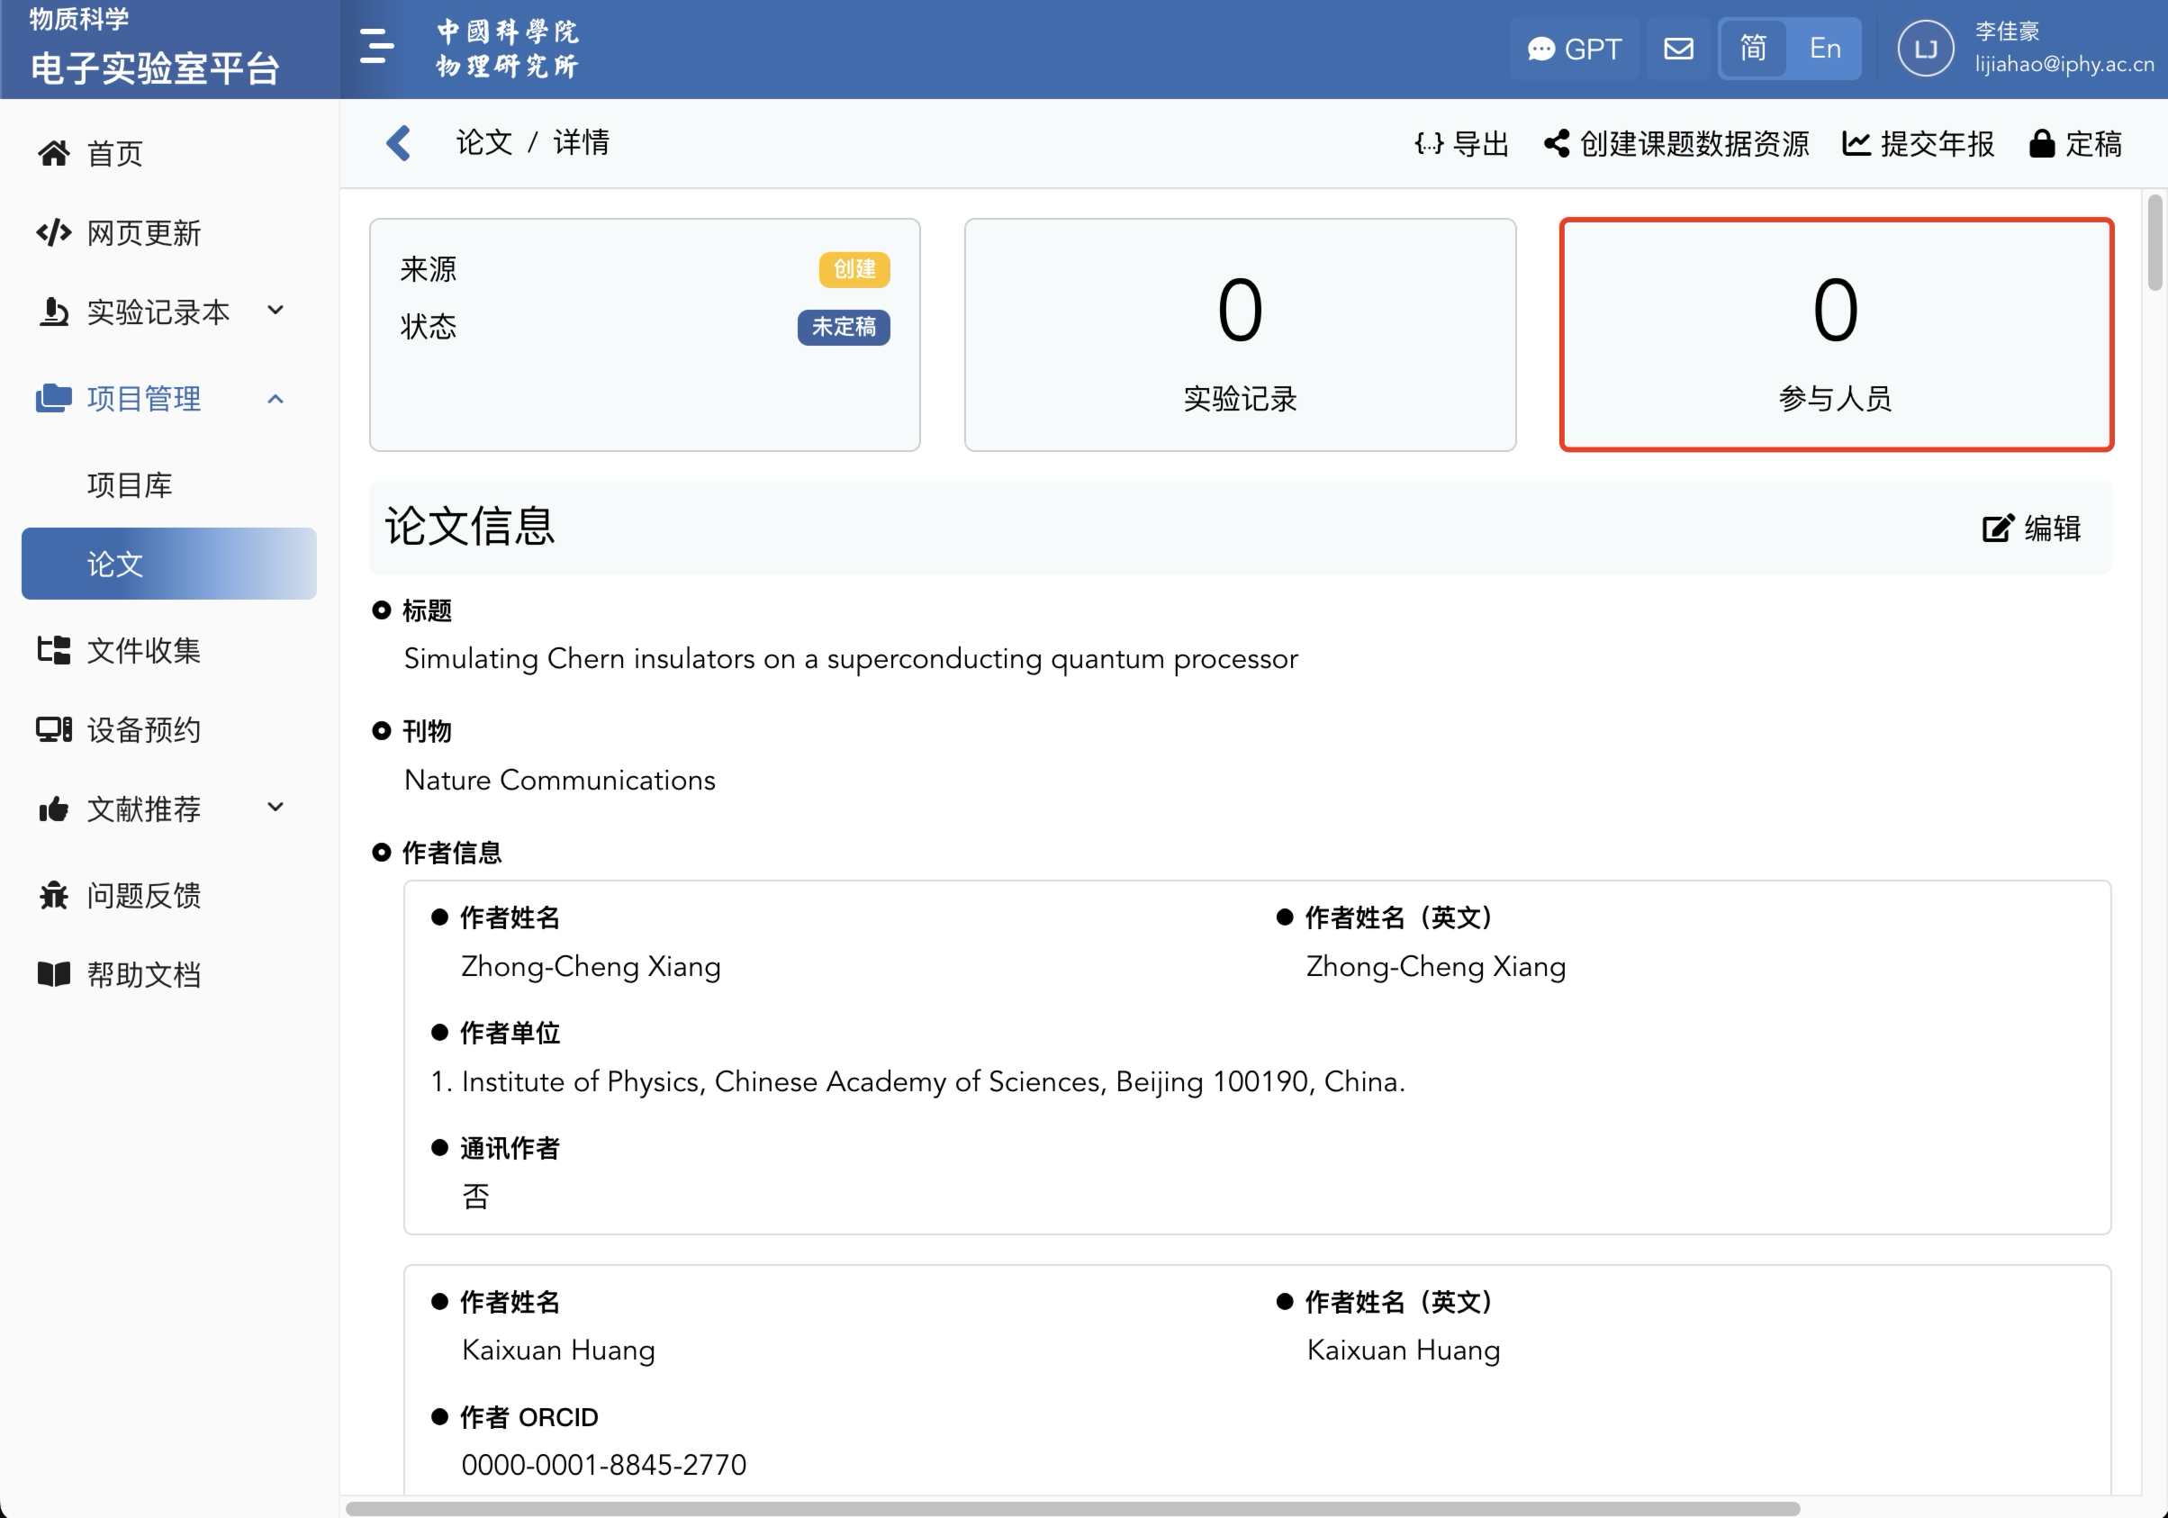Click the 中国科学院物理研究所 header logo
The height and width of the screenshot is (1518, 2168).
(x=507, y=48)
